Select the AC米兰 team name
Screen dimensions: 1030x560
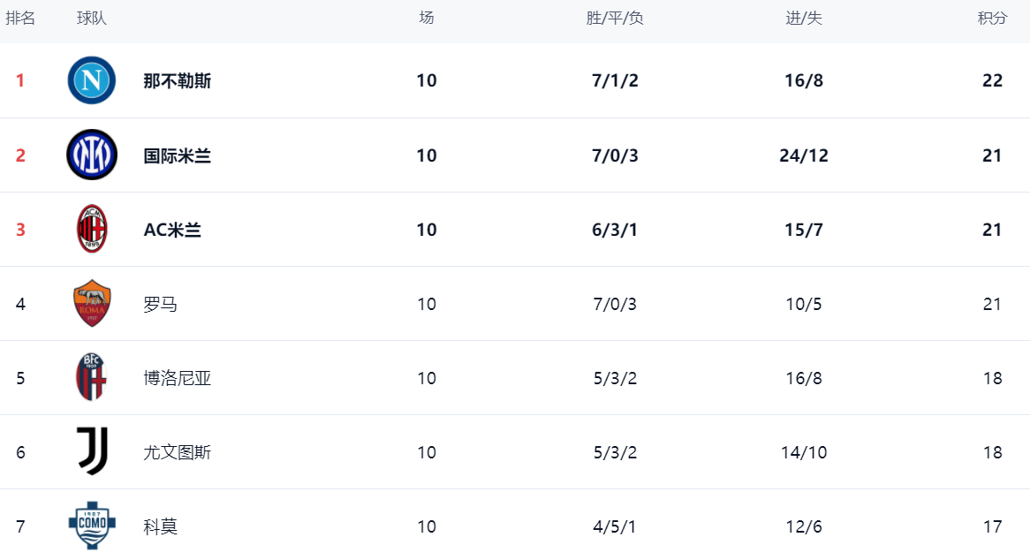click(172, 230)
